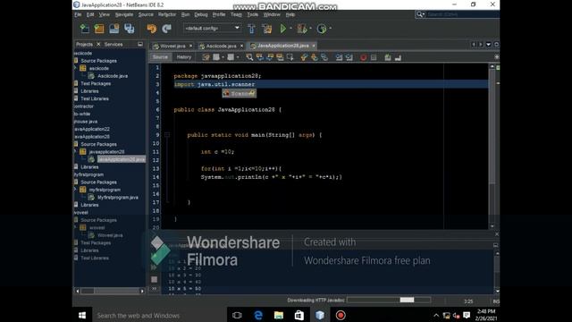Click the New Project toolbar icon
Viewport: 572px width, 322px height.
99,29
